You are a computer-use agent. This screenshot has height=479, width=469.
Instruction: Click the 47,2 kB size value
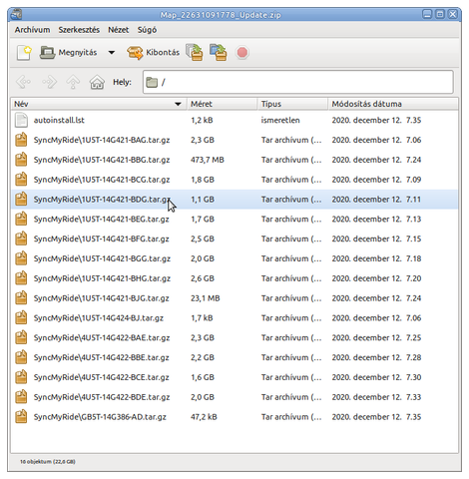click(x=204, y=417)
